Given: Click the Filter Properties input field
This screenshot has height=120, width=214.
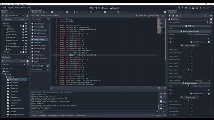Looking at the screenshot, I should [189, 22].
